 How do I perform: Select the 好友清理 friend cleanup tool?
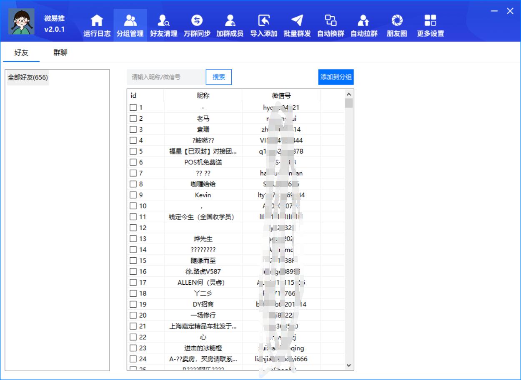(163, 23)
